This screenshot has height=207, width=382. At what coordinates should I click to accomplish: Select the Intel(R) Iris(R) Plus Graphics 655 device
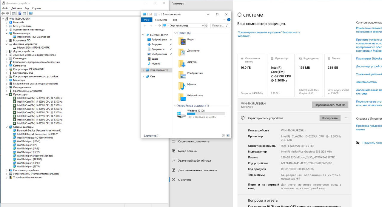point(33,37)
